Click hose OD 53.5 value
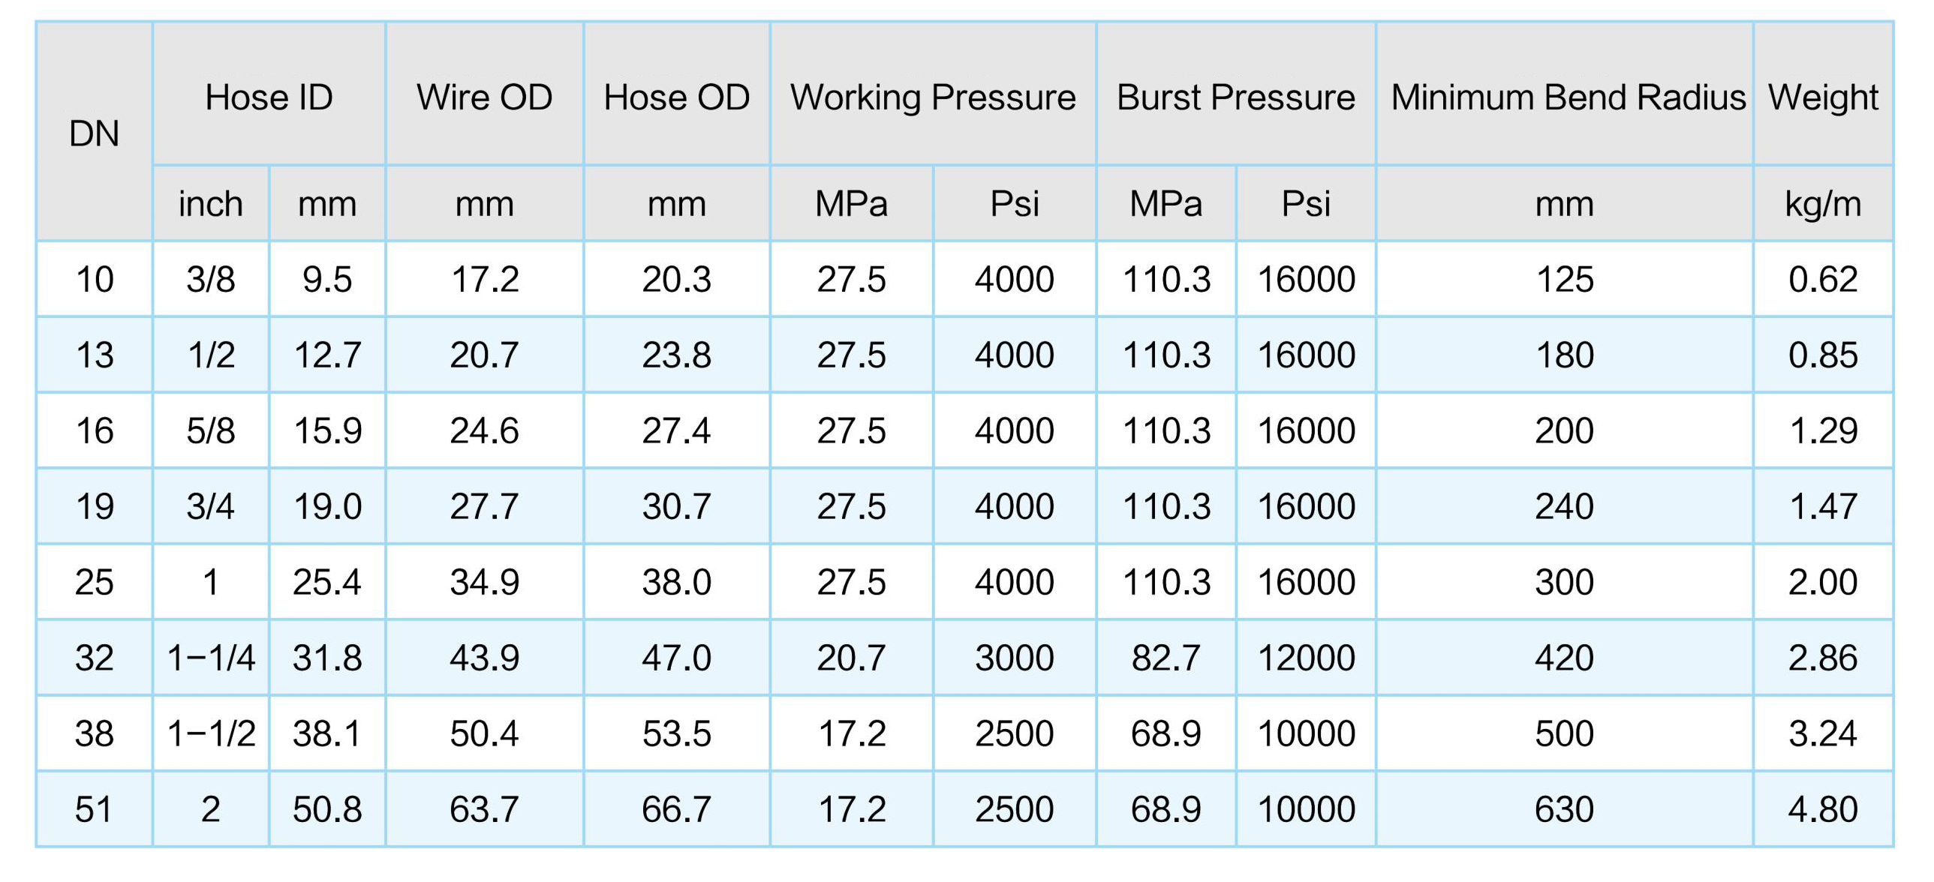 click(x=676, y=733)
